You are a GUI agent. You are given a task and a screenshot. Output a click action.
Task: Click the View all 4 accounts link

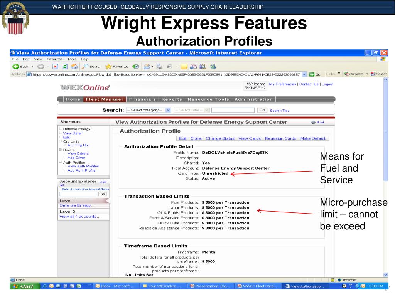click(x=80, y=217)
